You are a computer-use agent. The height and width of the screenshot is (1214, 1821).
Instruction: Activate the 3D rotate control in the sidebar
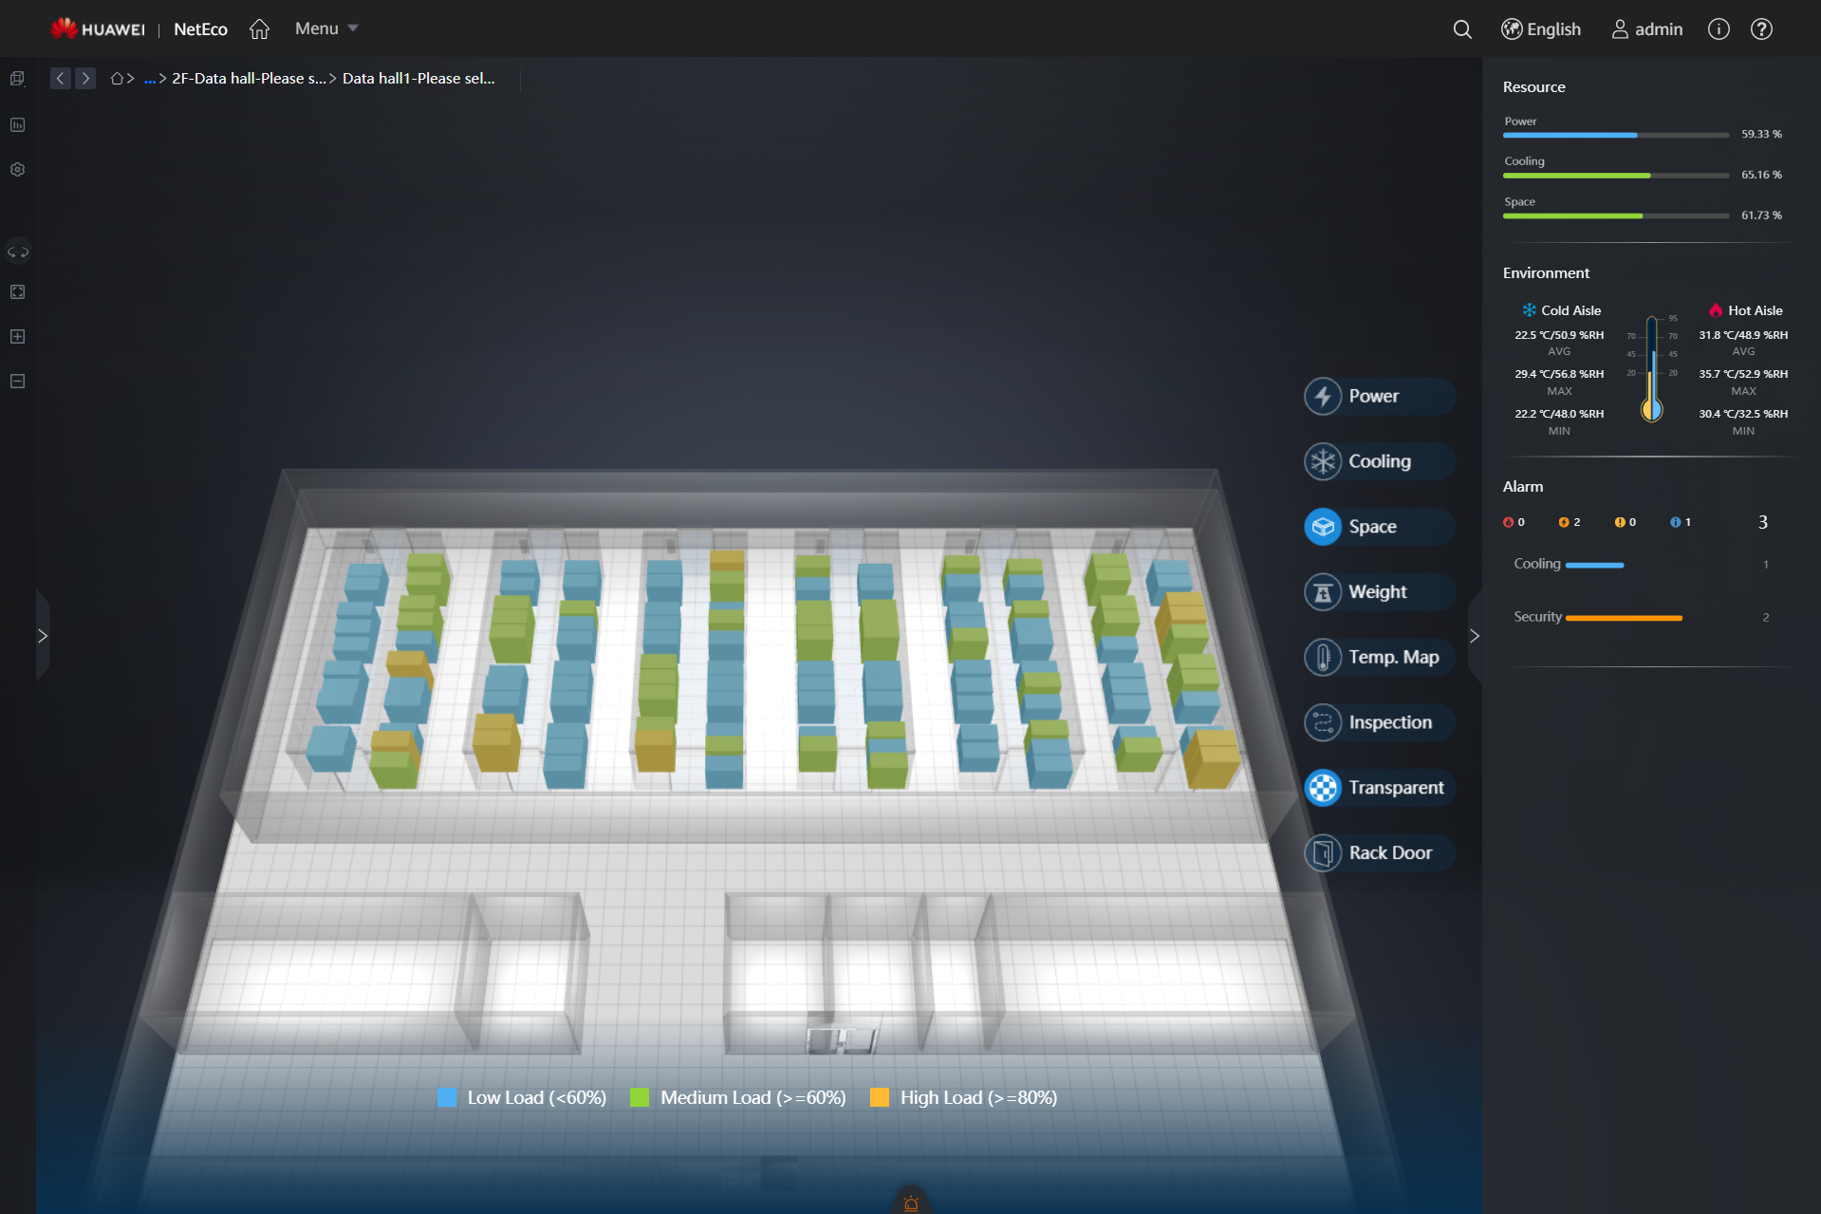[17, 252]
